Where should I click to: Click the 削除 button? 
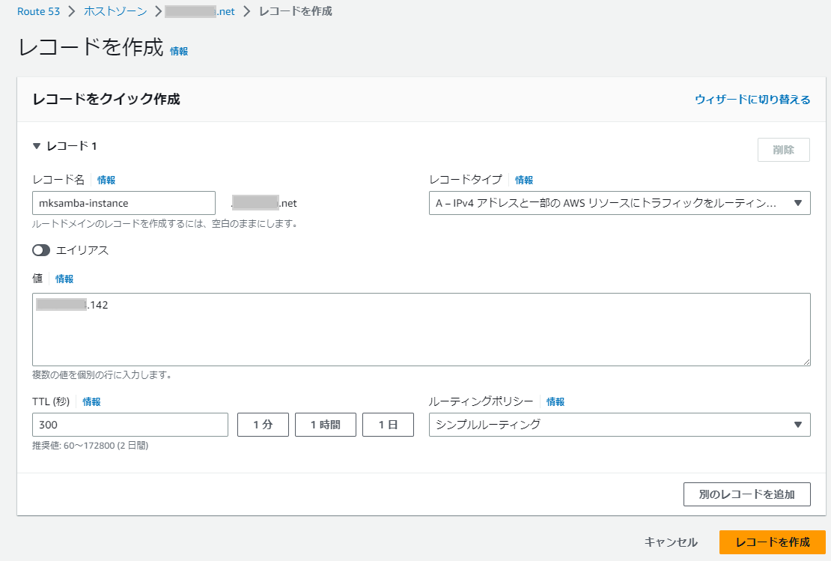click(783, 150)
